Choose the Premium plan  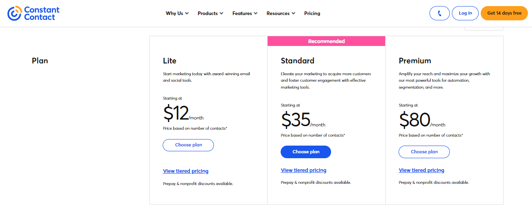tap(424, 152)
